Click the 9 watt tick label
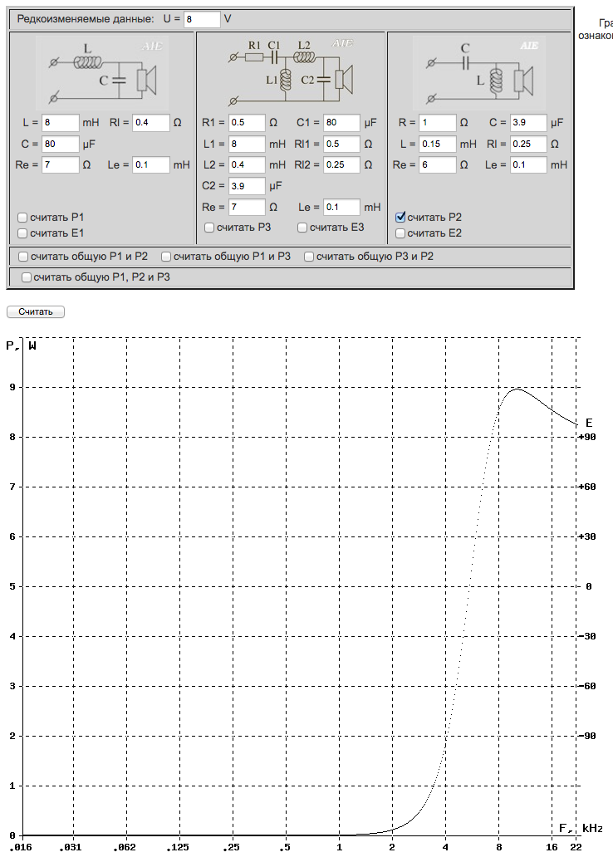 [x=12, y=388]
